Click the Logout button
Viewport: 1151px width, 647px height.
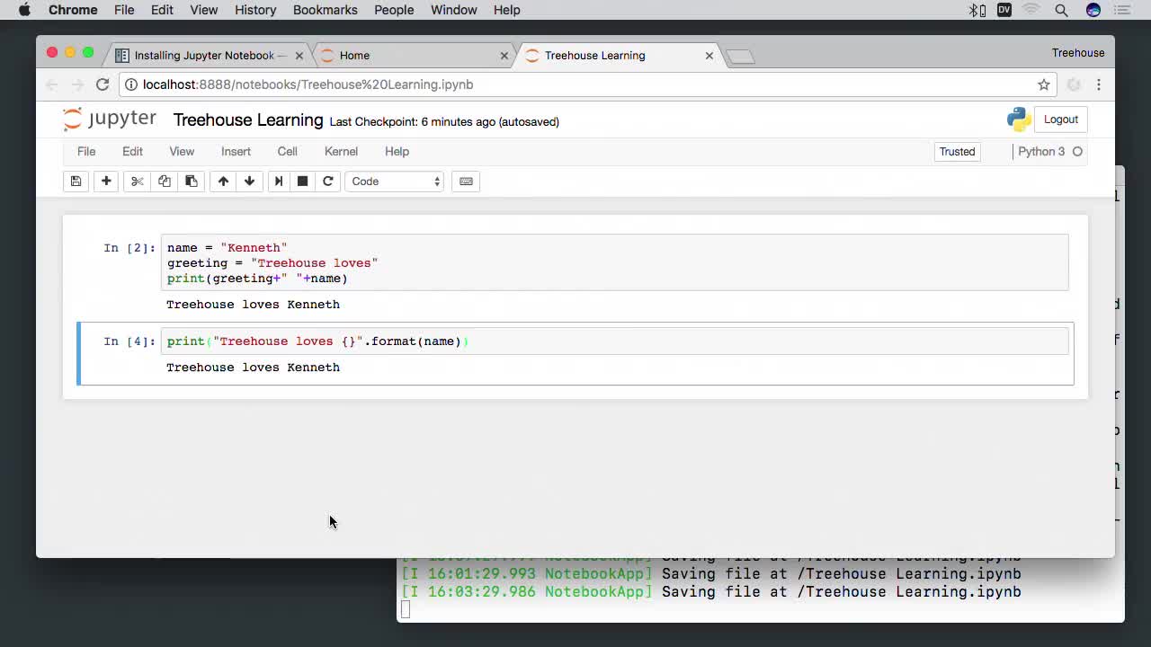pyautogui.click(x=1060, y=120)
